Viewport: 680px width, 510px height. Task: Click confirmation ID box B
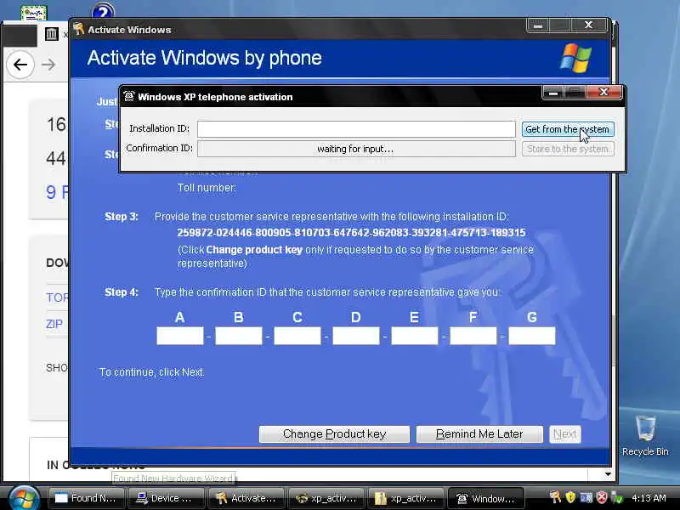(239, 336)
